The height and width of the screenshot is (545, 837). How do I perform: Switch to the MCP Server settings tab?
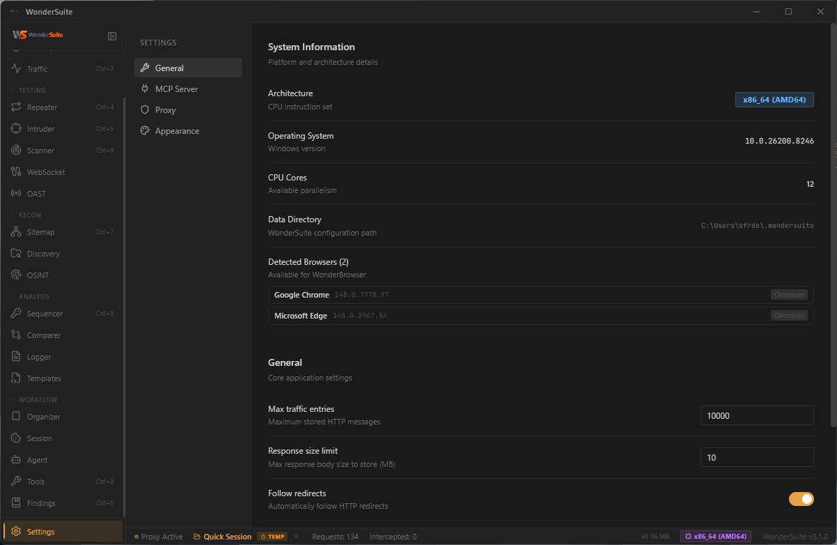point(188,89)
